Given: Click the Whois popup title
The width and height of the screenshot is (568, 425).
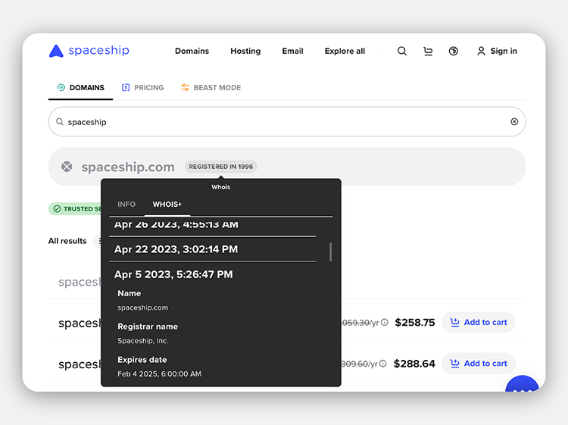Looking at the screenshot, I should click(x=221, y=187).
